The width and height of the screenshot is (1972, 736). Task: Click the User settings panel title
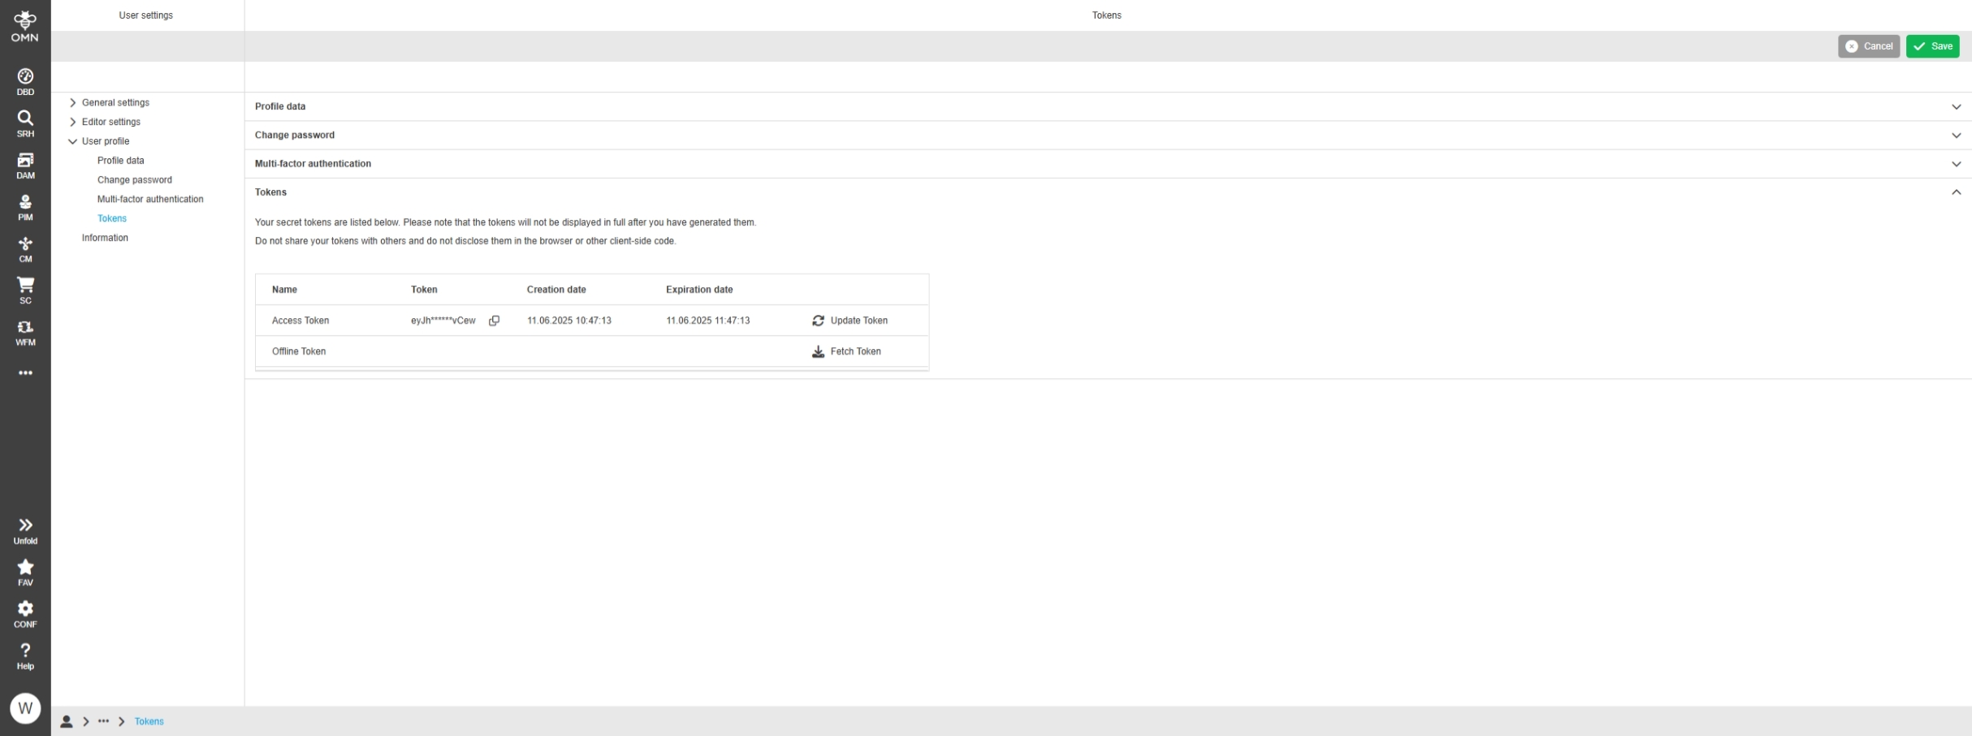[x=146, y=15]
